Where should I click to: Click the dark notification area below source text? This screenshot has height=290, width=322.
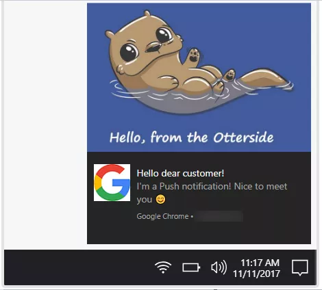[x=199, y=233]
